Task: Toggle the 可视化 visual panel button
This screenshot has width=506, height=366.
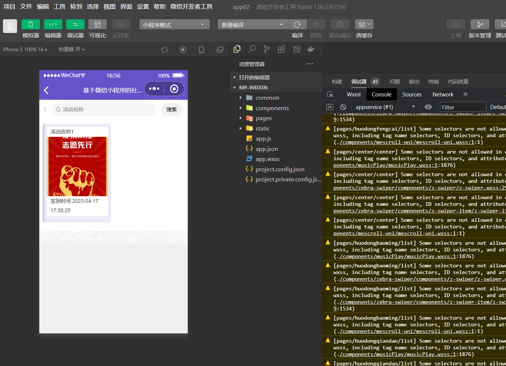Action: 98,24
